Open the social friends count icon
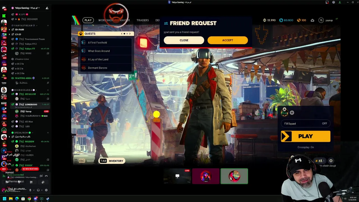This screenshot has width=359, height=202. click(320, 161)
